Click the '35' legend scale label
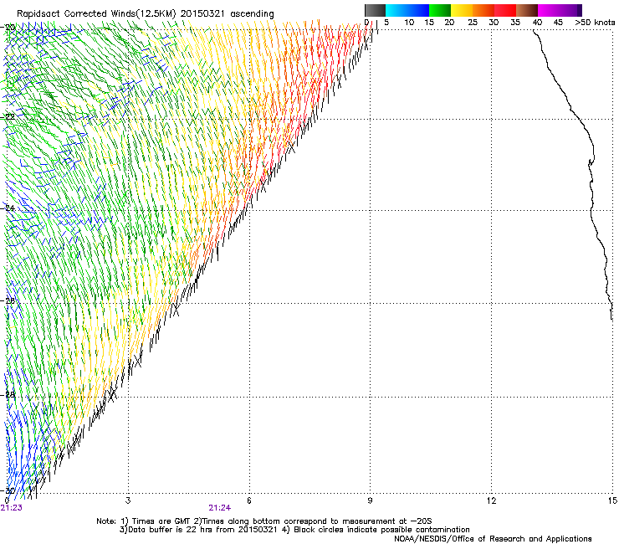The height and width of the screenshot is (544, 619). [x=515, y=23]
